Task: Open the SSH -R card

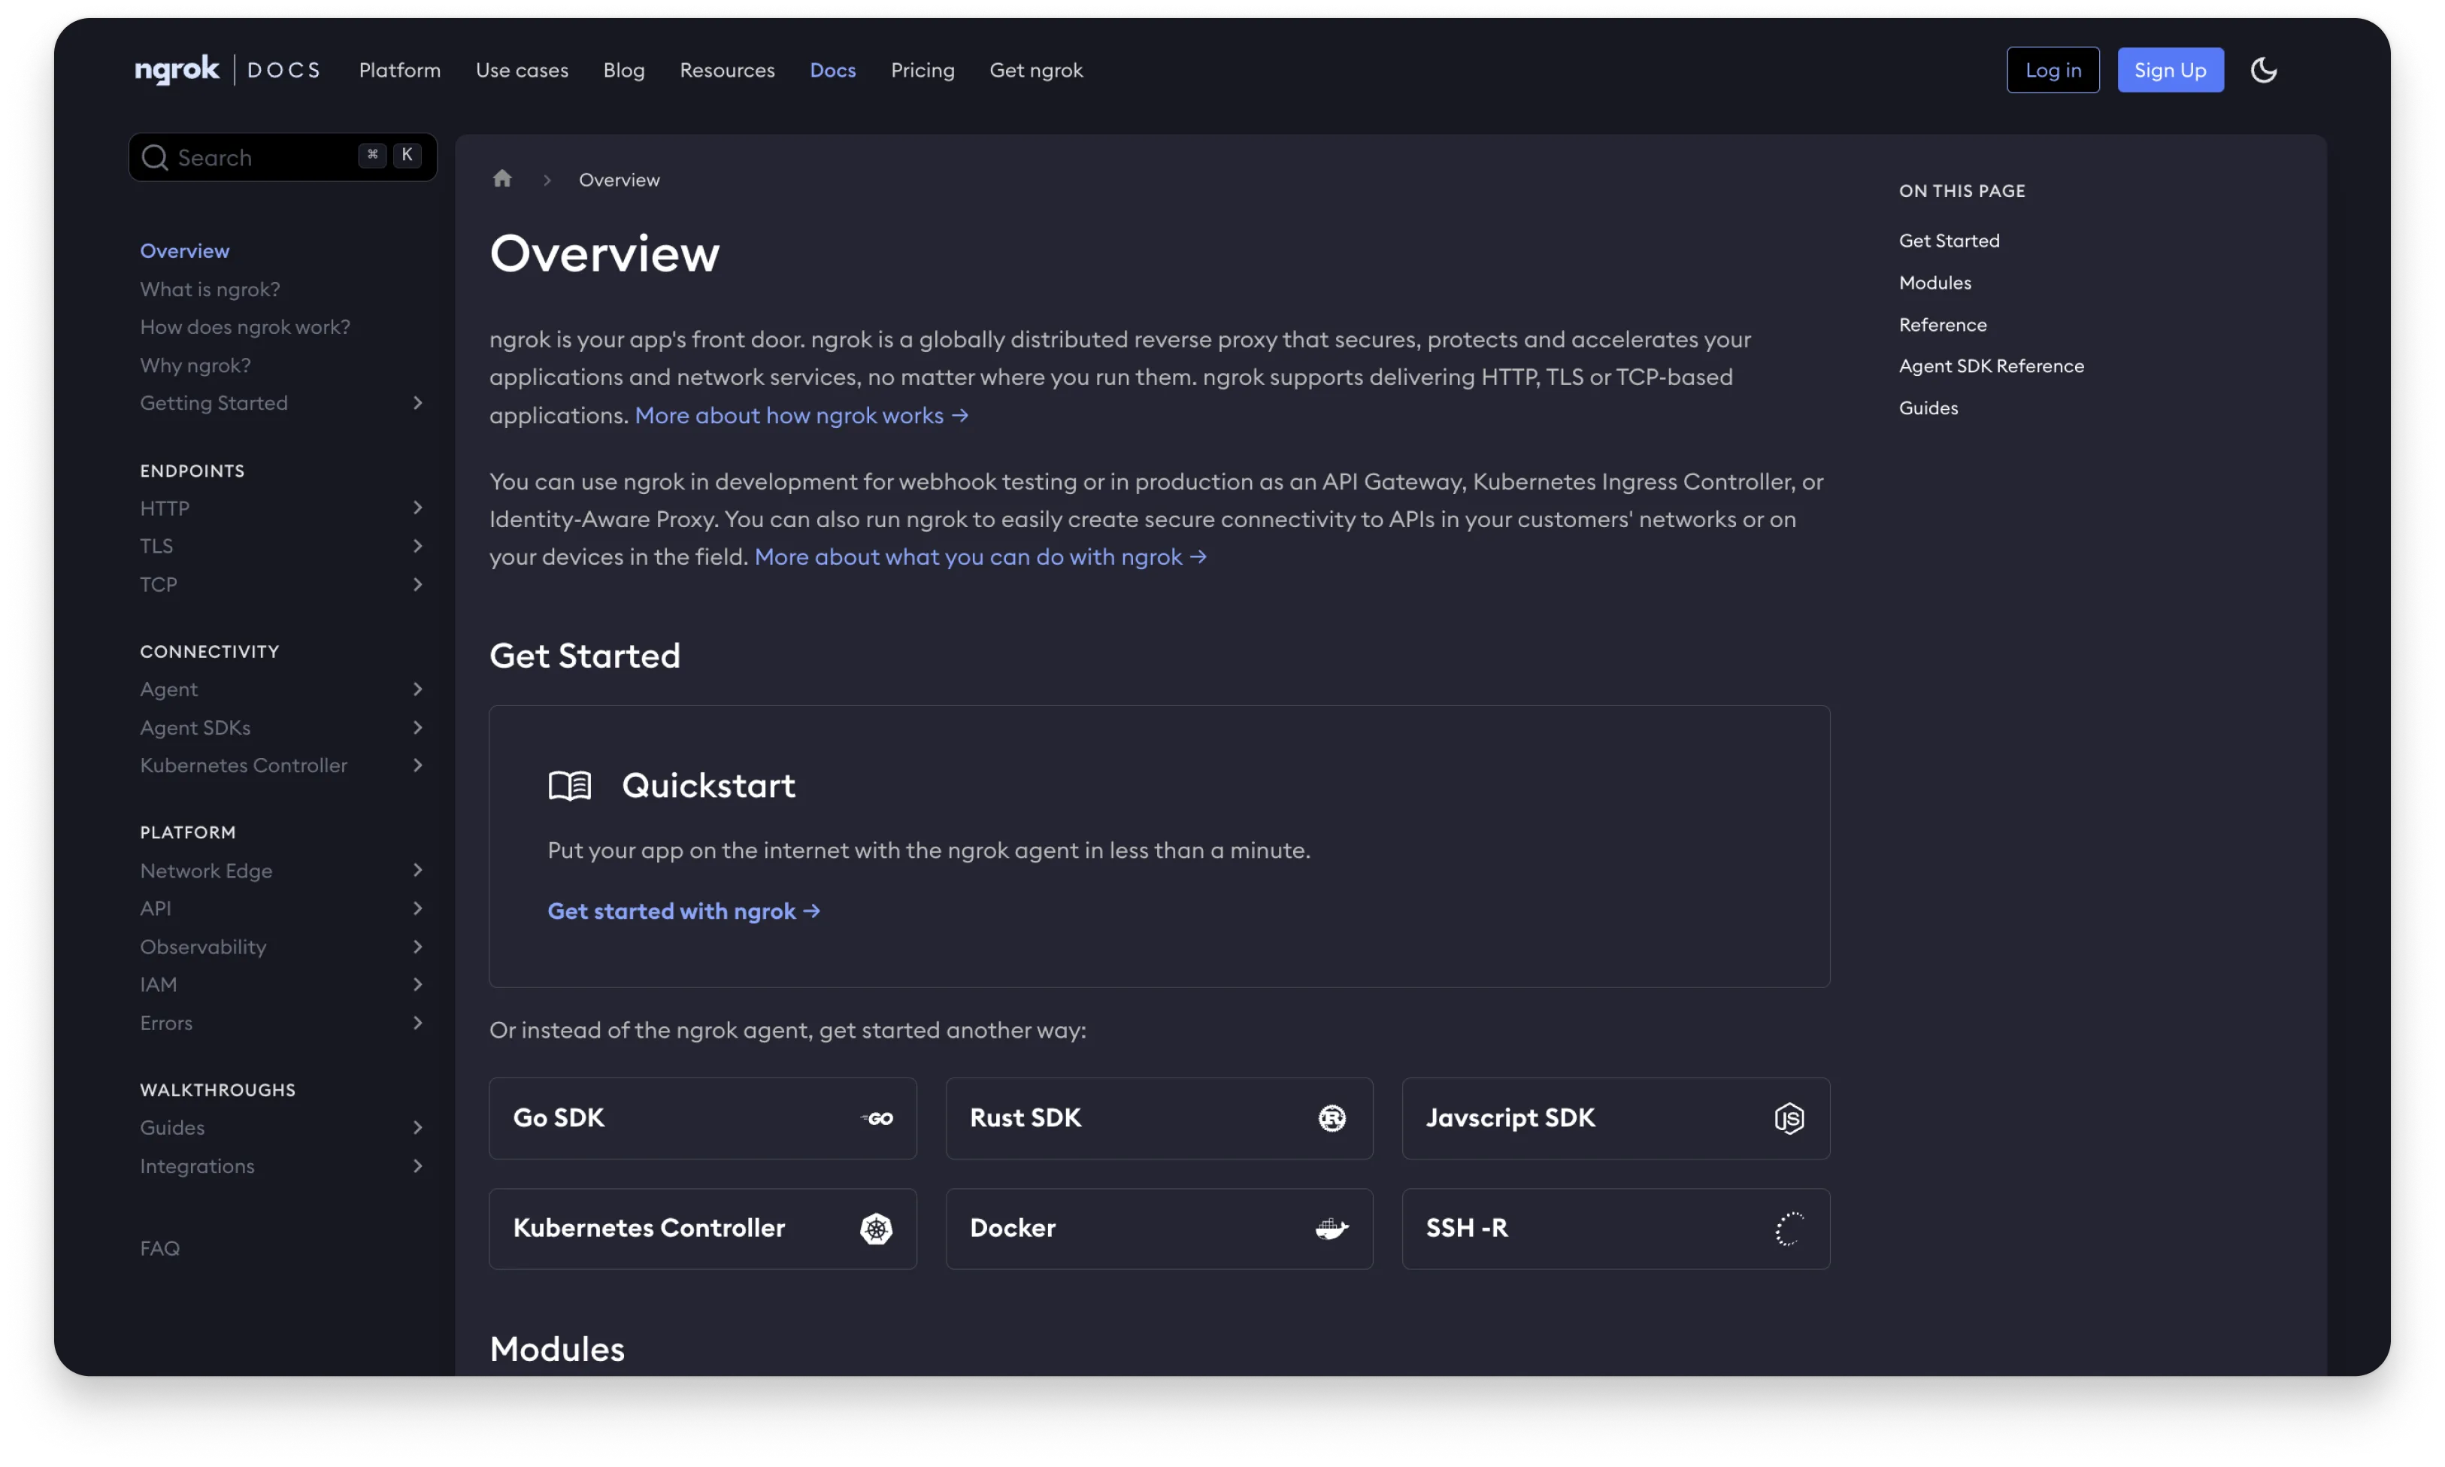Action: [x=1616, y=1229]
